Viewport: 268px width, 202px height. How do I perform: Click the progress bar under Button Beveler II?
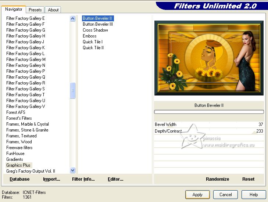(x=209, y=112)
